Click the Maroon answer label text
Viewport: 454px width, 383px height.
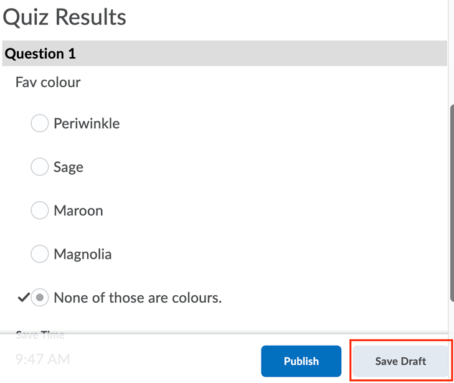point(78,210)
